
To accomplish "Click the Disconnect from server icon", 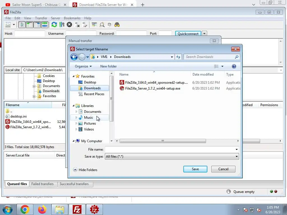I will click(x=77, y=25).
